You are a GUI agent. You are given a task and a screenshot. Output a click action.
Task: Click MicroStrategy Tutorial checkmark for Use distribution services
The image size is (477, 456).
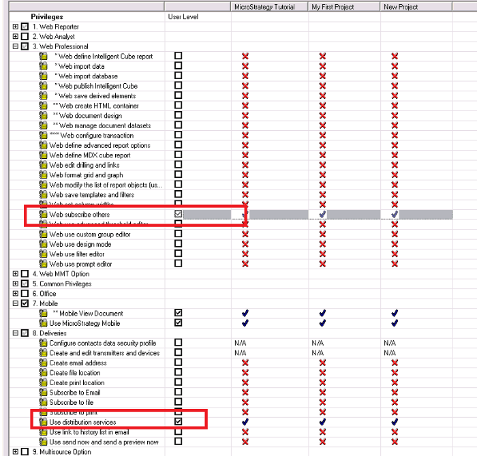click(x=245, y=422)
